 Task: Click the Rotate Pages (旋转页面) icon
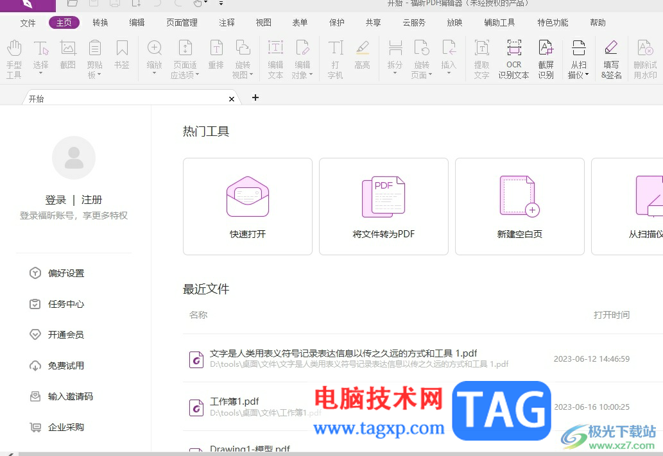(x=422, y=47)
